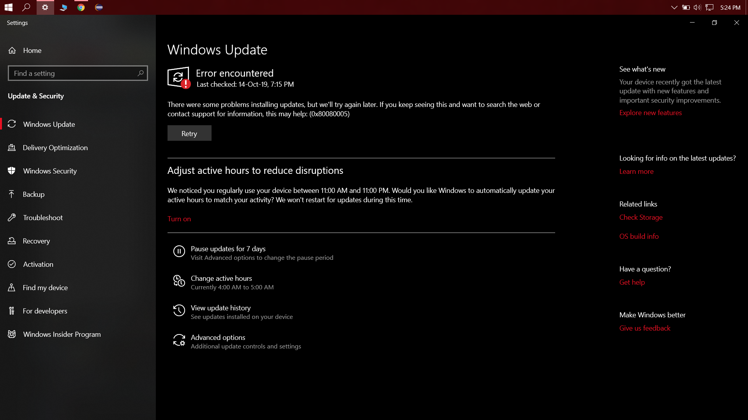The image size is (748, 420).
Task: Click Give us feedback link
Action: coord(645,328)
